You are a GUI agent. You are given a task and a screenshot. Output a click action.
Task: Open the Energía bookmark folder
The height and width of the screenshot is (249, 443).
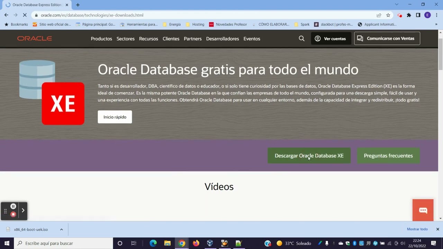(x=172, y=25)
